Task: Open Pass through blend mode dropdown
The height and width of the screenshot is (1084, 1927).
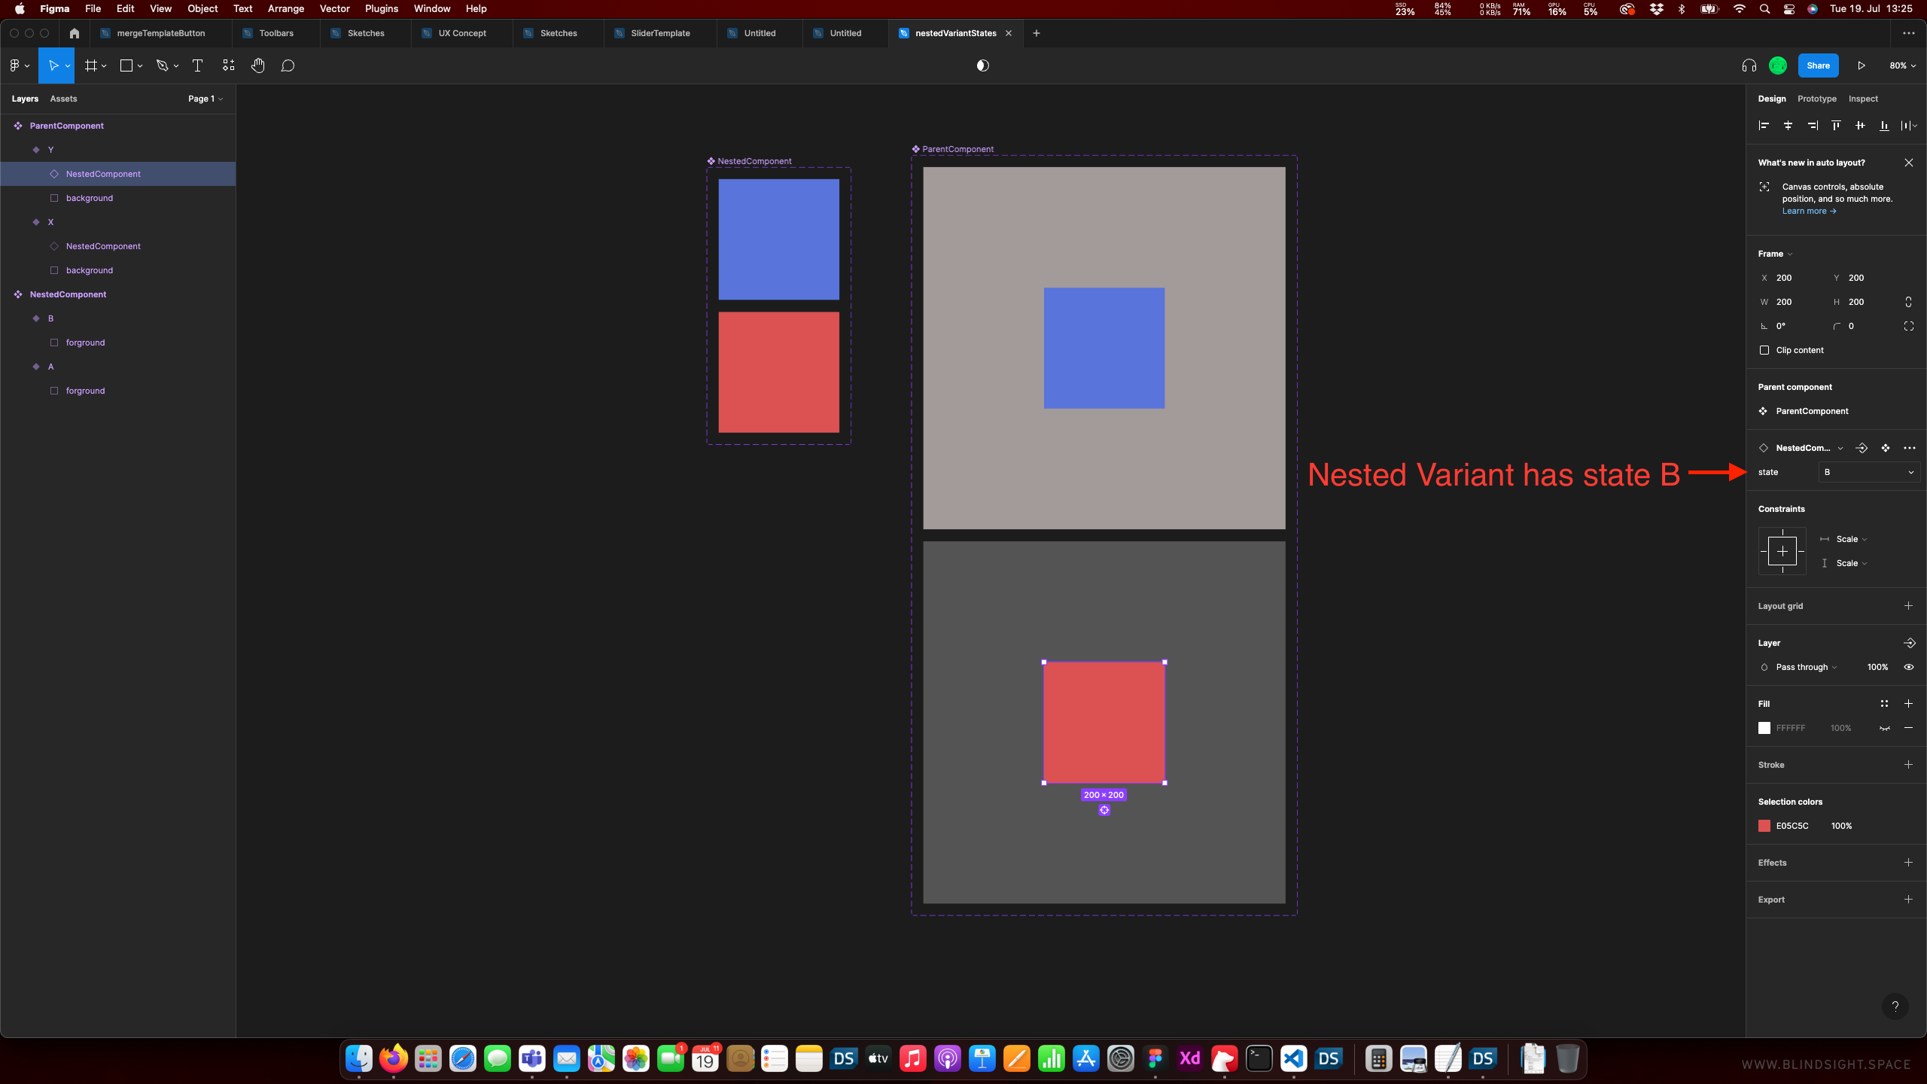Action: pos(1806,667)
